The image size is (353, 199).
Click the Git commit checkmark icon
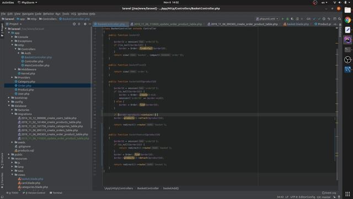pyautogui.click(x=319, y=19)
